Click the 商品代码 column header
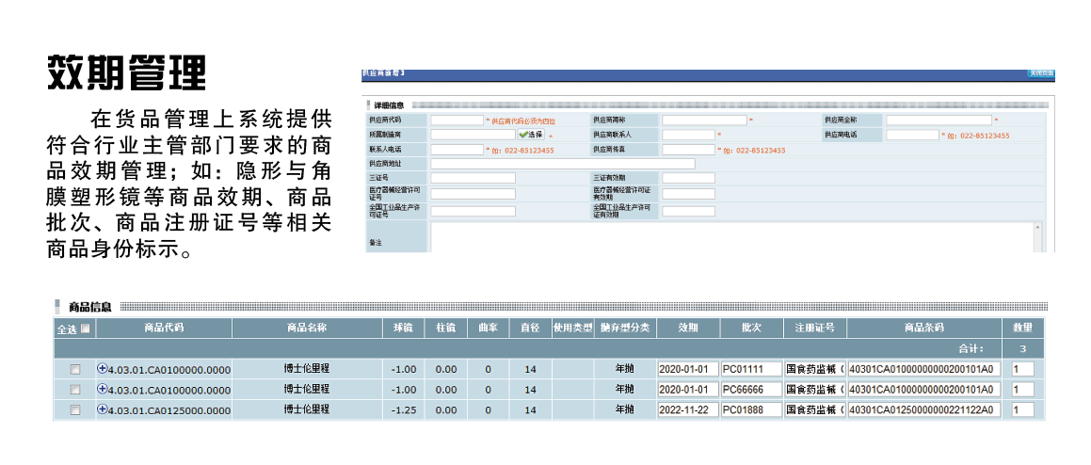Viewport: 1091px width, 465px height. pyautogui.click(x=164, y=328)
